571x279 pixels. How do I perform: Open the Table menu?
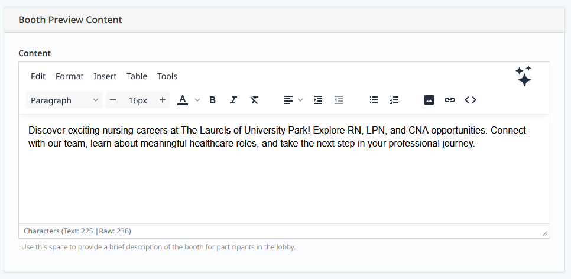[x=137, y=76]
